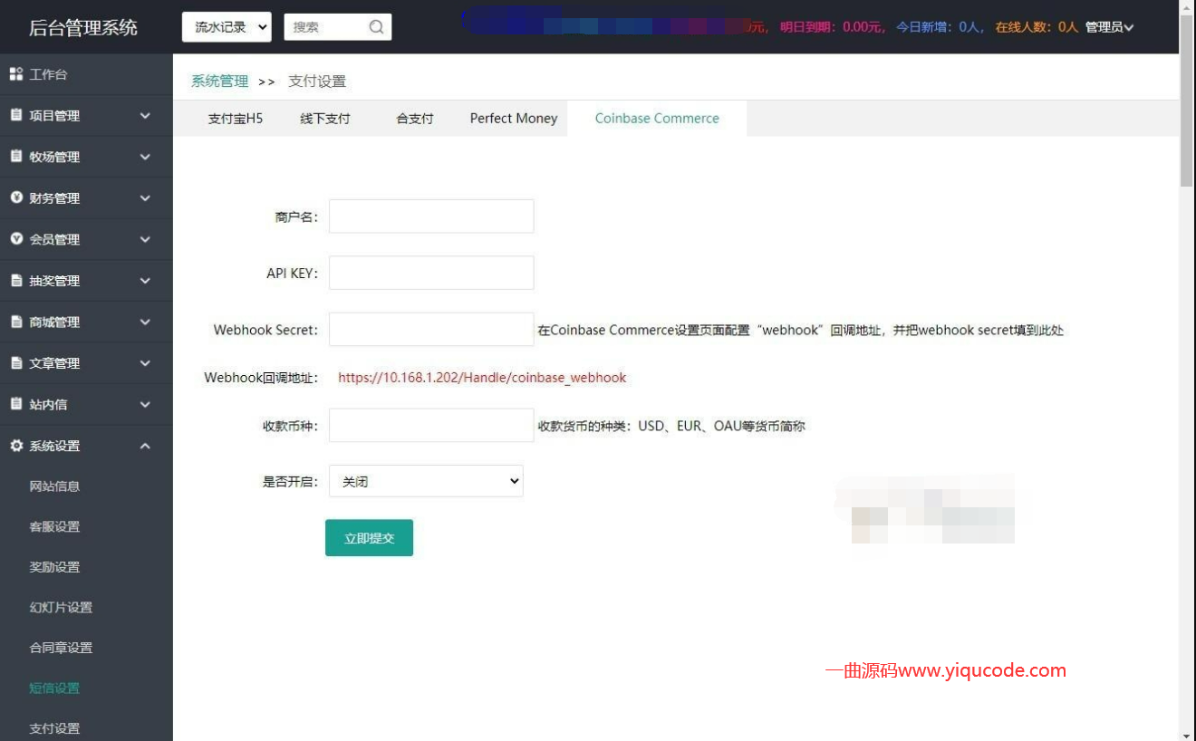Switch to the Perfect Money tab
Image resolution: width=1196 pixels, height=741 pixels.
click(x=514, y=119)
